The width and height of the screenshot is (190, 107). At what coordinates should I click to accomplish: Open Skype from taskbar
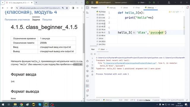40,104
